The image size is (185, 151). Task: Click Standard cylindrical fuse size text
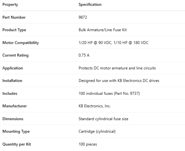103,119
